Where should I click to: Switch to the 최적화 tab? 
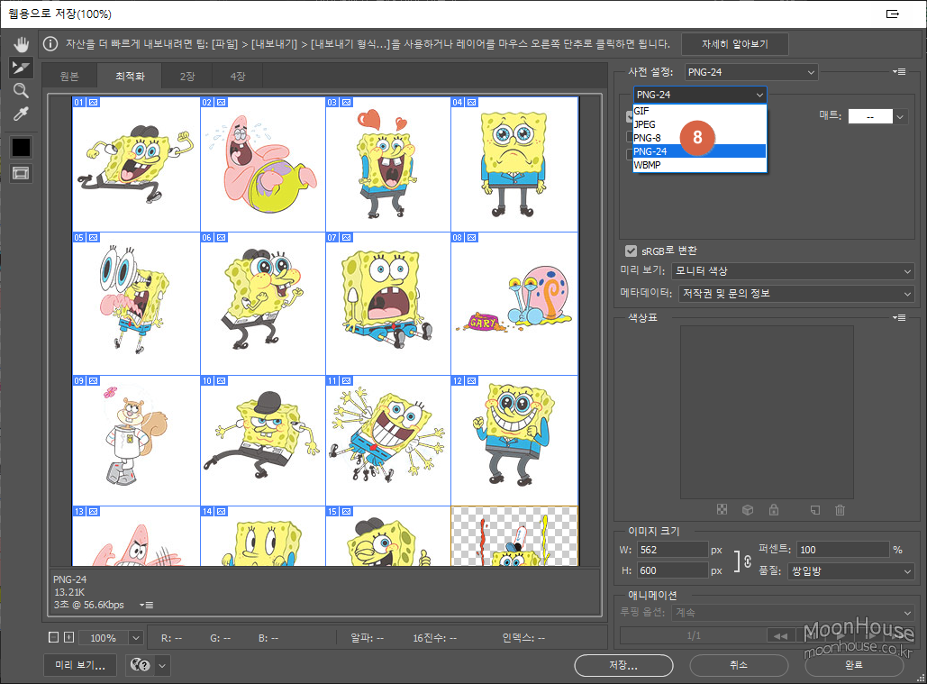click(130, 77)
